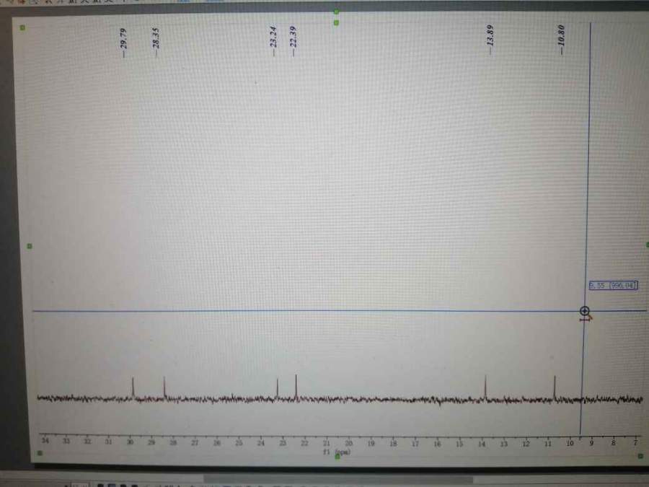Click axis tick label 24

tap(261, 443)
